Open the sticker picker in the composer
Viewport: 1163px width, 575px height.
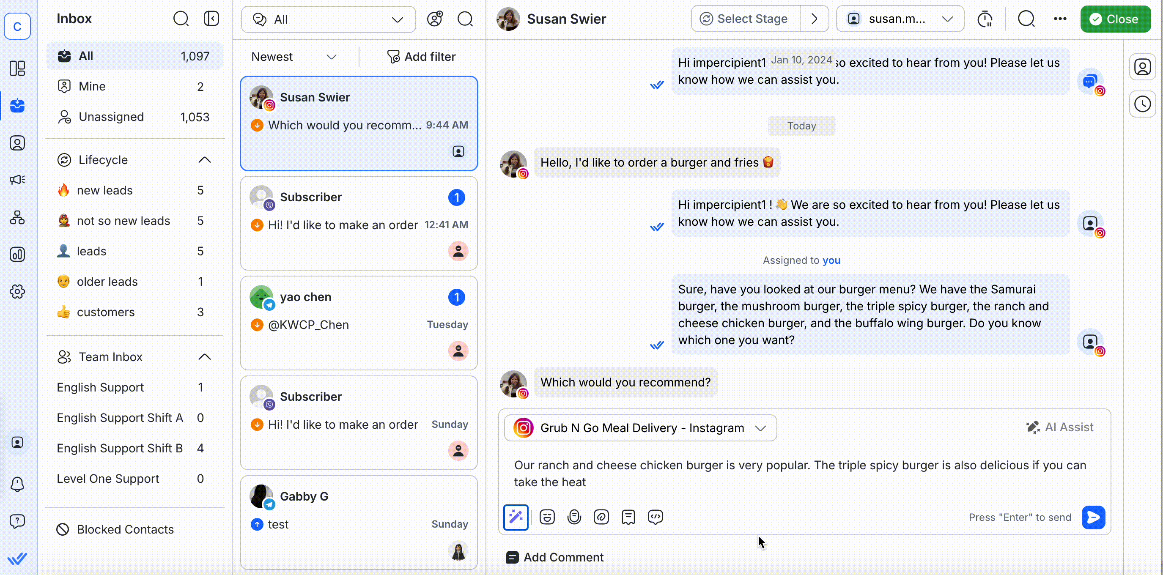(574, 517)
